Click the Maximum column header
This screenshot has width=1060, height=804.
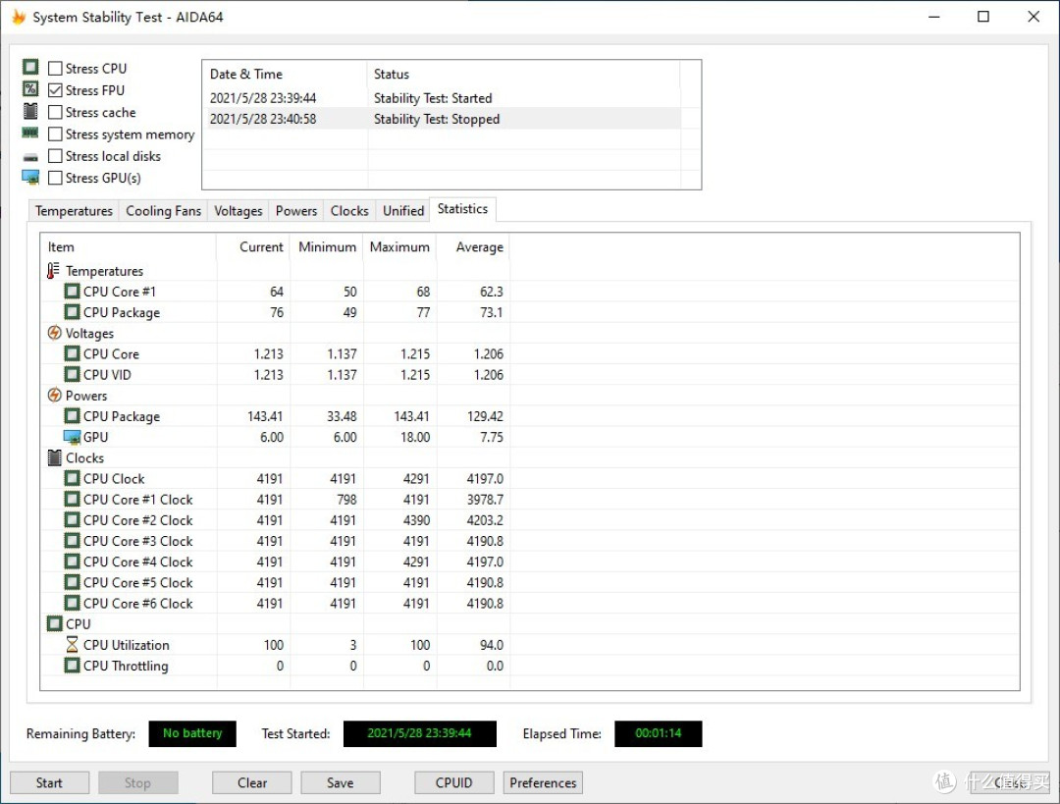coord(399,246)
